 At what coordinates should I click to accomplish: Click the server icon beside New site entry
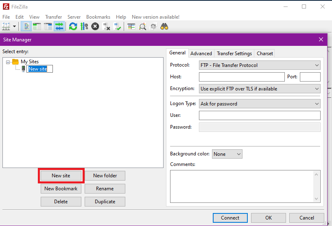click(23, 69)
